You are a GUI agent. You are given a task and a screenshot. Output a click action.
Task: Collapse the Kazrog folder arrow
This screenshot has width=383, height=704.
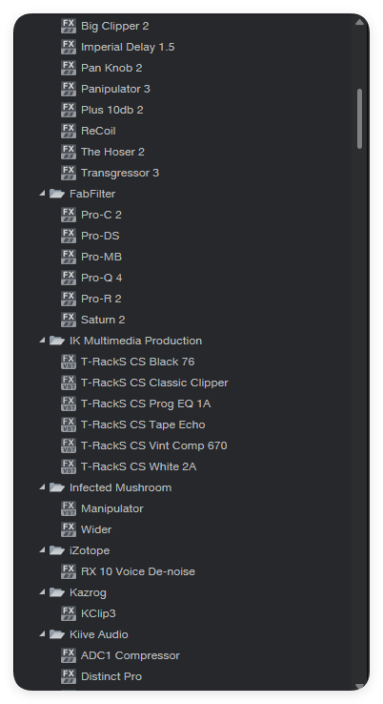42,592
